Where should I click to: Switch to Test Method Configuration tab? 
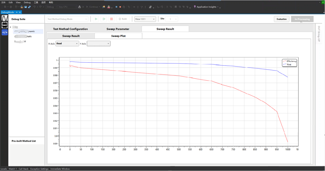(70, 29)
